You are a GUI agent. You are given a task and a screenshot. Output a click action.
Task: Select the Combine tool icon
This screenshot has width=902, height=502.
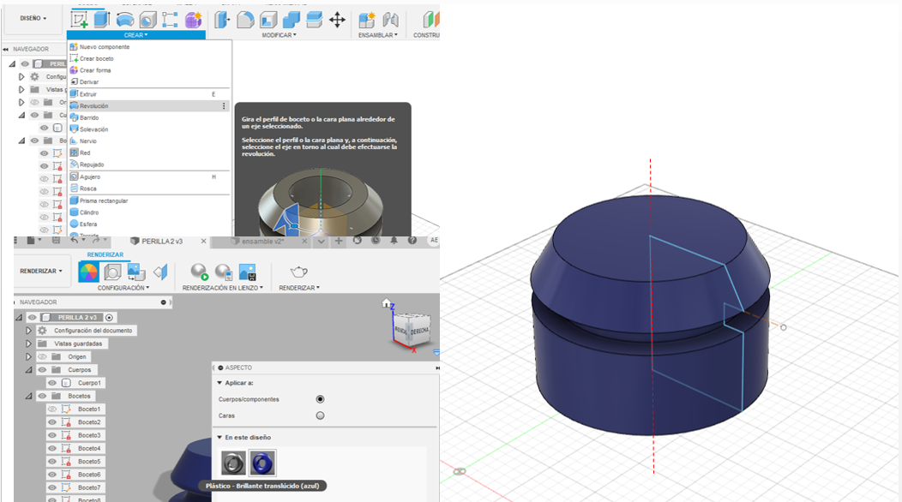coord(291,20)
